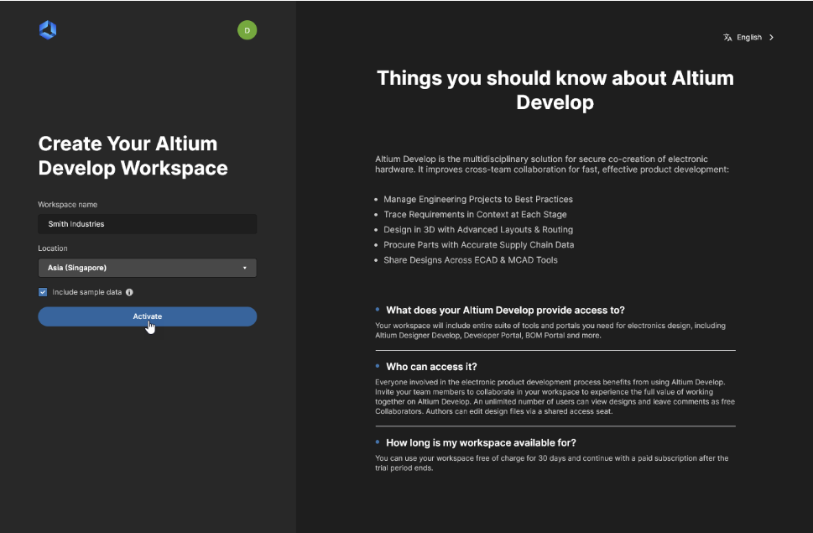Click blue bullet beside Who can access it
The width and height of the screenshot is (813, 533).
[x=378, y=365]
